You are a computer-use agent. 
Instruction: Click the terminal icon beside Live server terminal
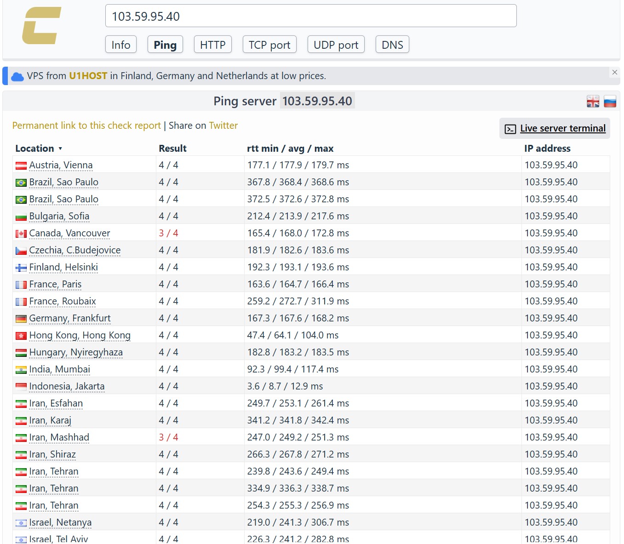tap(510, 129)
